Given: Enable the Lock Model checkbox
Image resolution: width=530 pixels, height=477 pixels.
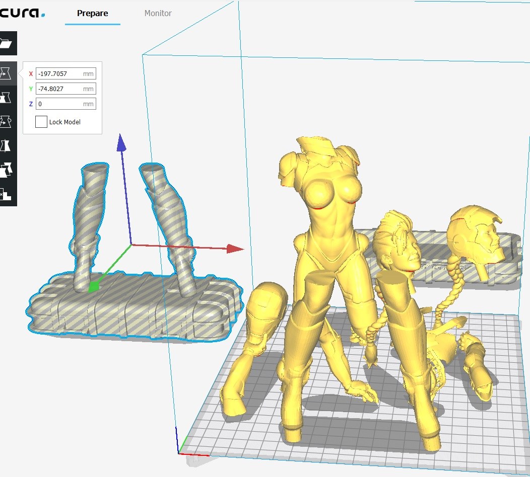Looking at the screenshot, I should [x=41, y=122].
